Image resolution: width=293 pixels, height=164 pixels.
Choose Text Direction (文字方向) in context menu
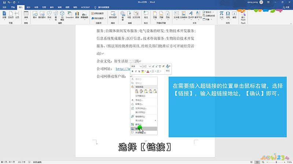[x=144, y=108]
